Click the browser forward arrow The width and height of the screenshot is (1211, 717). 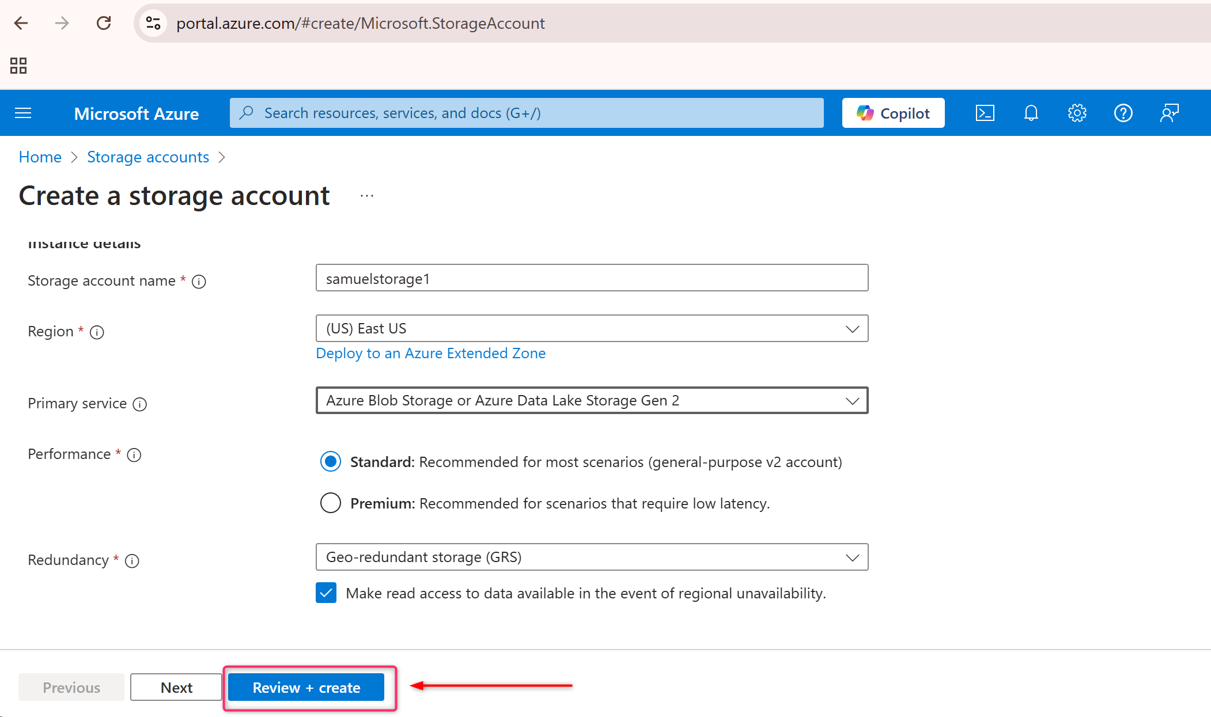(62, 23)
